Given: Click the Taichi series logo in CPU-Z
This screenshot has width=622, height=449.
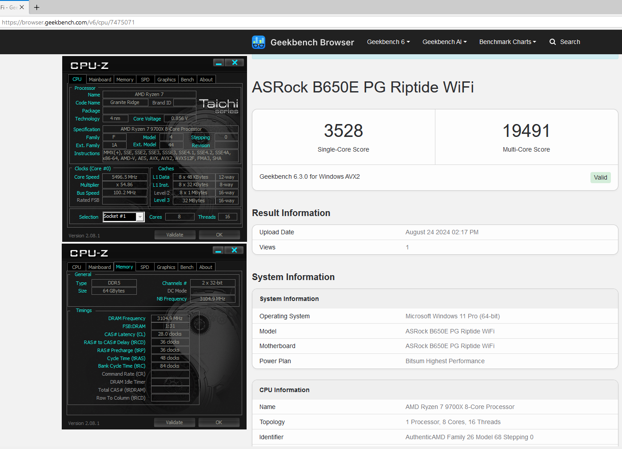Looking at the screenshot, I should pyautogui.click(x=219, y=106).
